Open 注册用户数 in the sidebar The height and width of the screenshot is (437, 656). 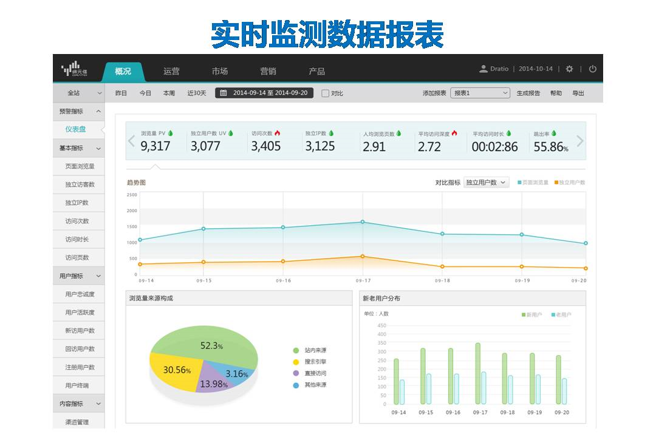78,367
